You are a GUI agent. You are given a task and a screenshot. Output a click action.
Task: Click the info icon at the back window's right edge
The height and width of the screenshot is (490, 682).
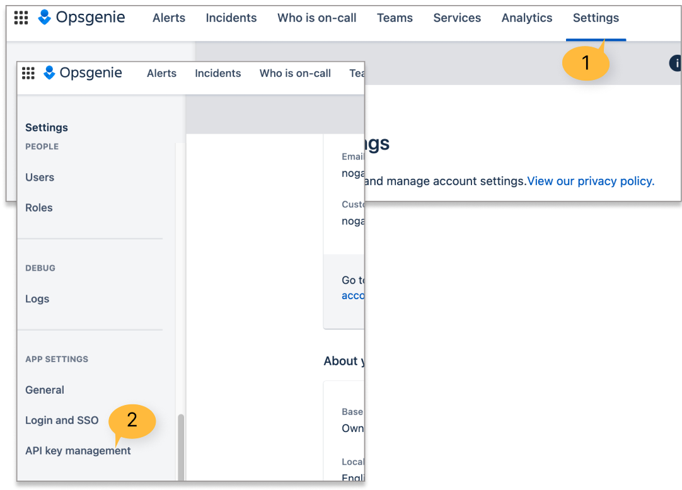pos(676,63)
